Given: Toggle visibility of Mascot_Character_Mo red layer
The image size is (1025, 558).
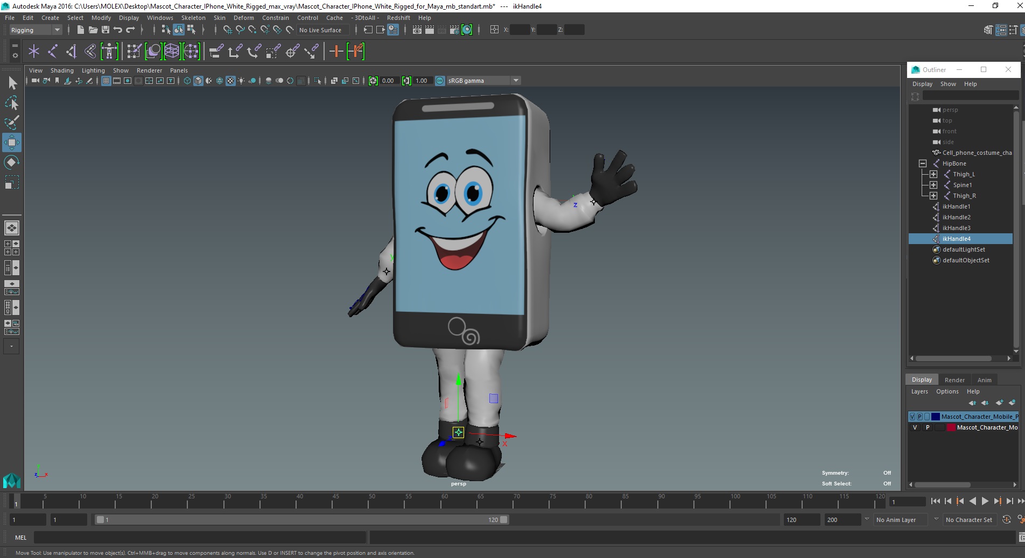Looking at the screenshot, I should [x=915, y=427].
